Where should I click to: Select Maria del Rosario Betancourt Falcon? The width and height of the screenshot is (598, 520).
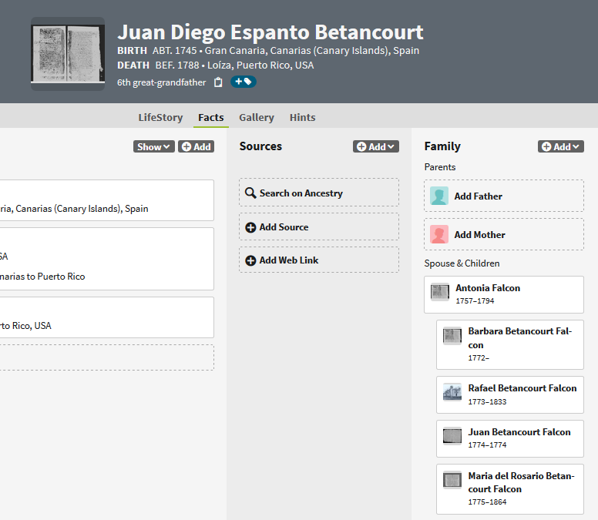[520, 482]
